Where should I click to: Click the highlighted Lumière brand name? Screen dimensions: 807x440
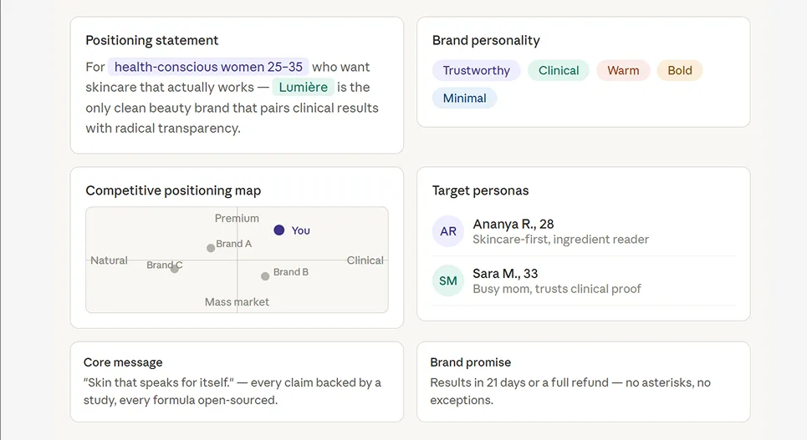click(x=303, y=88)
